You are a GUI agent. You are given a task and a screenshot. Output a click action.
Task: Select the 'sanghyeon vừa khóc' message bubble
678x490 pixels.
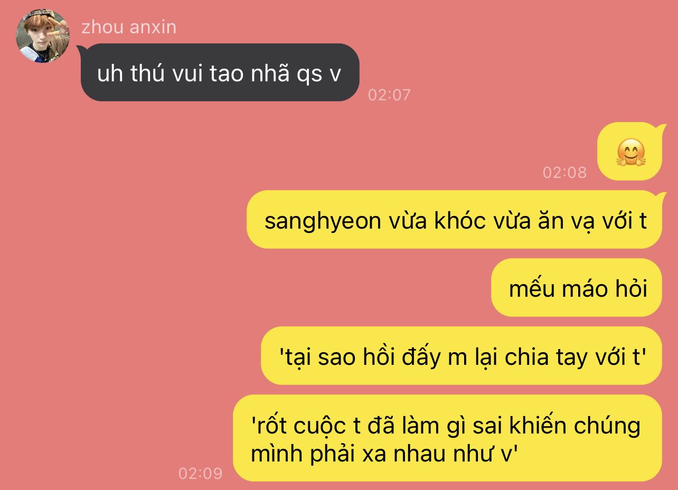point(454,220)
